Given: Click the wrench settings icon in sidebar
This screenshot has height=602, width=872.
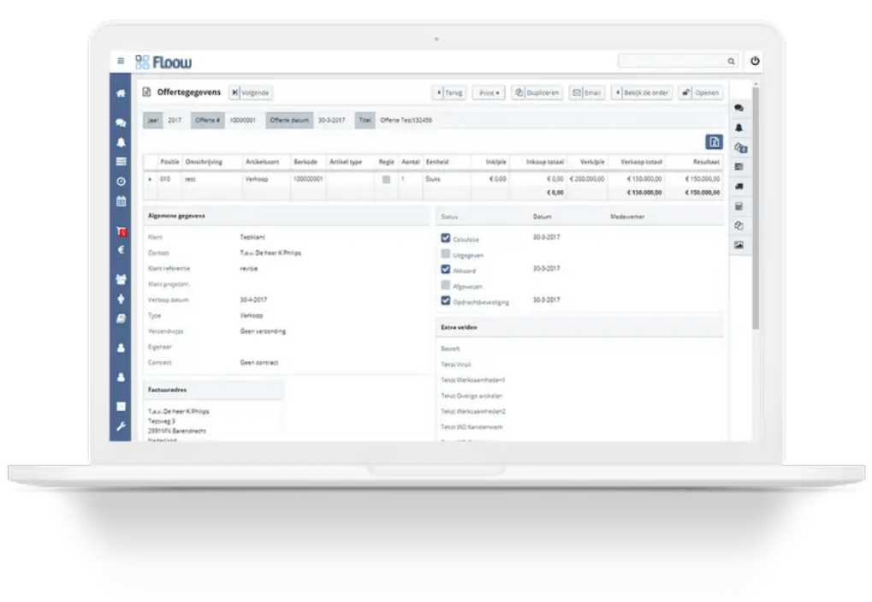Looking at the screenshot, I should point(121,426).
